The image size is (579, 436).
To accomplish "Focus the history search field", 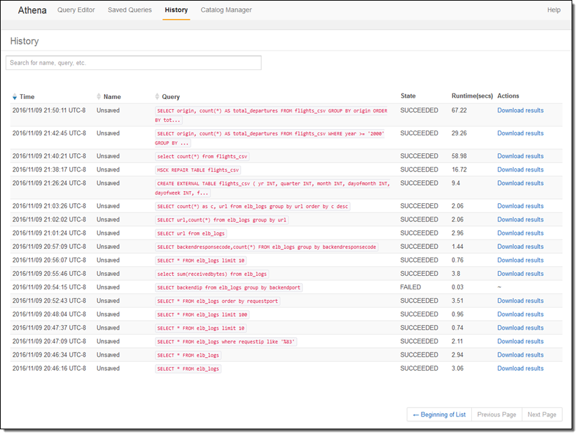I will pyautogui.click(x=133, y=63).
